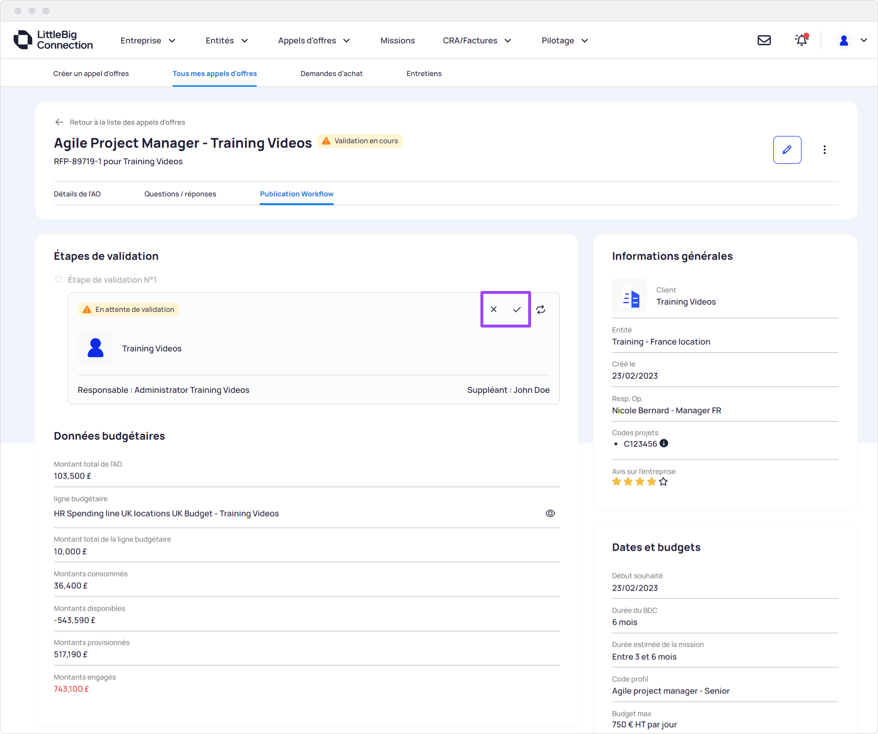Click the Agile project manager - Senior profile
Image resolution: width=878 pixels, height=734 pixels.
click(x=671, y=691)
